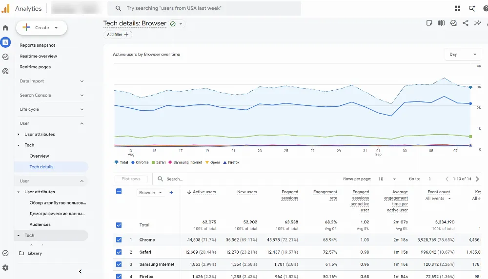Open the Home icon in left rail
The width and height of the screenshot is (488, 279).
(5, 28)
